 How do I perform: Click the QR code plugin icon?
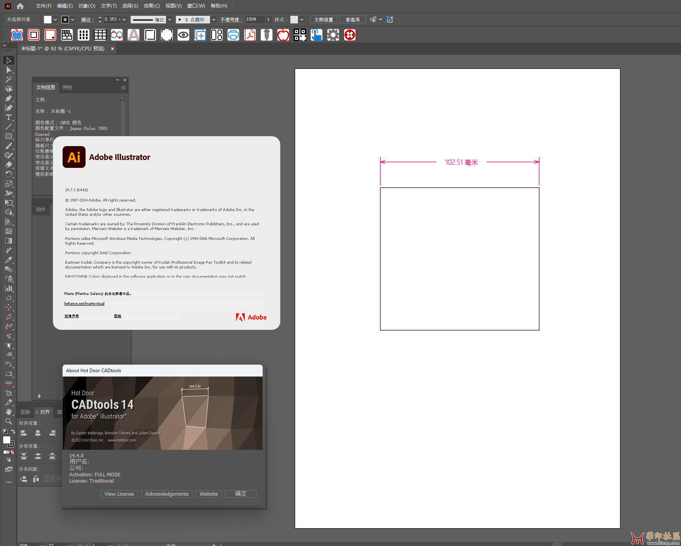point(300,35)
